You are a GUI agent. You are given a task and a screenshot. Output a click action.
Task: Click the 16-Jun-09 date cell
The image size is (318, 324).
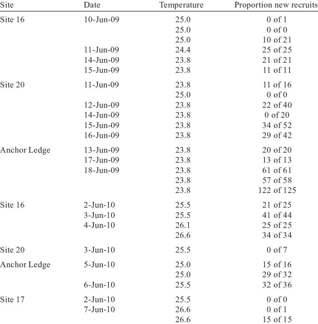tap(101, 135)
